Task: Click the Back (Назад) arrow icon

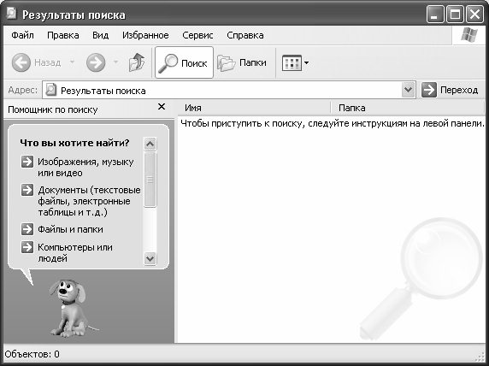Action: point(21,62)
